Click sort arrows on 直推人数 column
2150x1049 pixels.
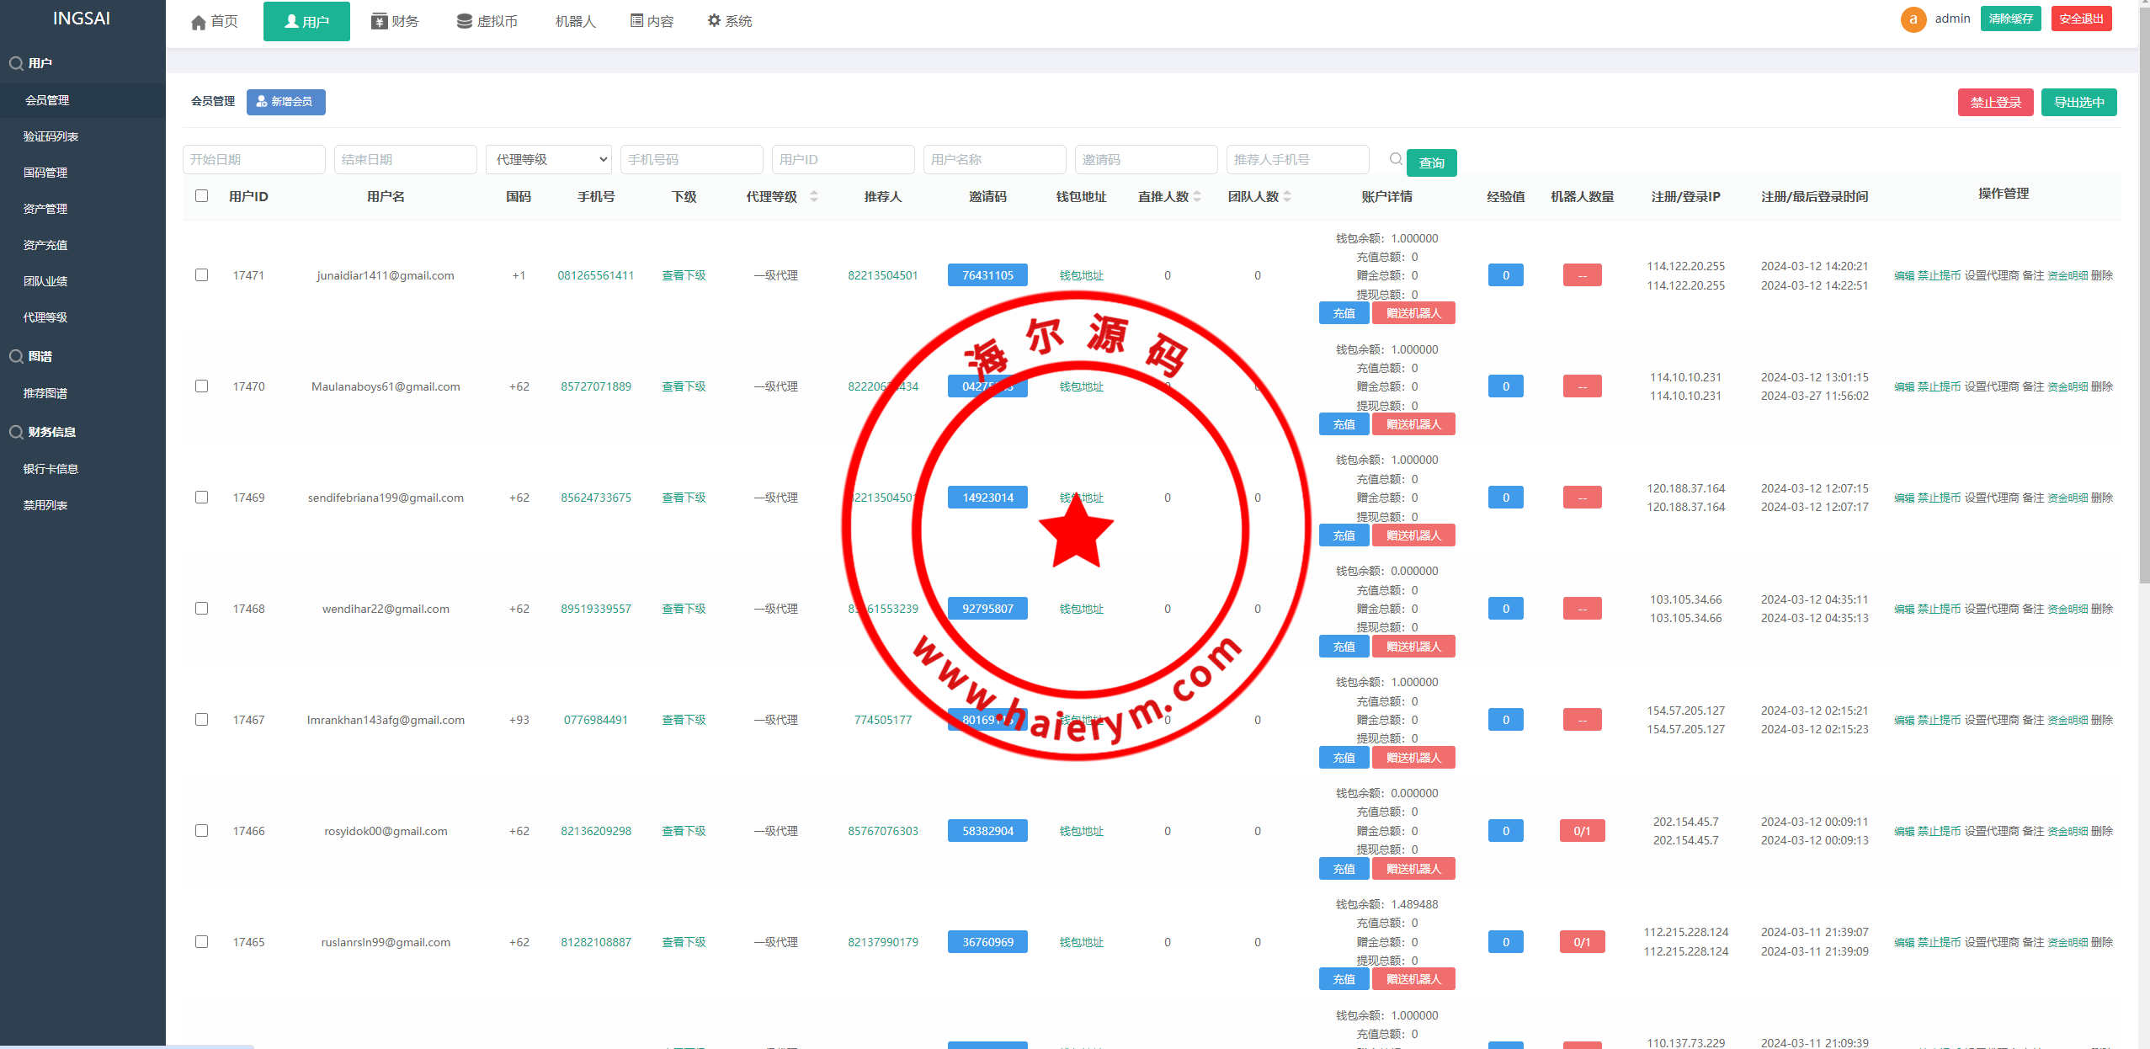pyautogui.click(x=1197, y=196)
